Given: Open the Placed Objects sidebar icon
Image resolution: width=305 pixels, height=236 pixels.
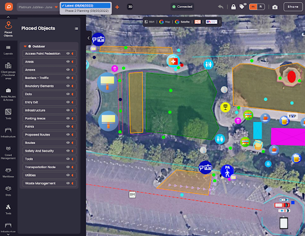Looking at the screenshot, I should pyautogui.click(x=8, y=29).
